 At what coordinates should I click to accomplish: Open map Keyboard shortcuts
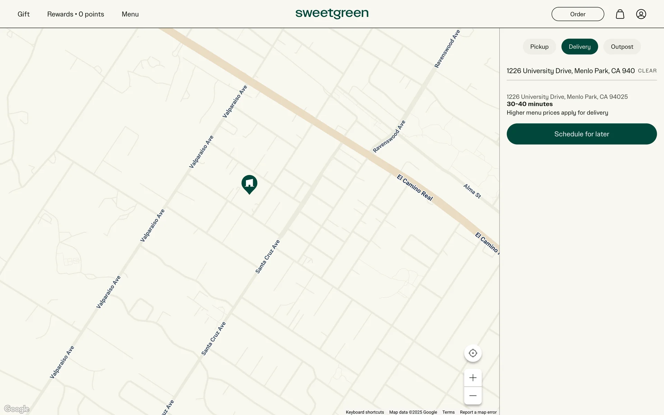365,412
